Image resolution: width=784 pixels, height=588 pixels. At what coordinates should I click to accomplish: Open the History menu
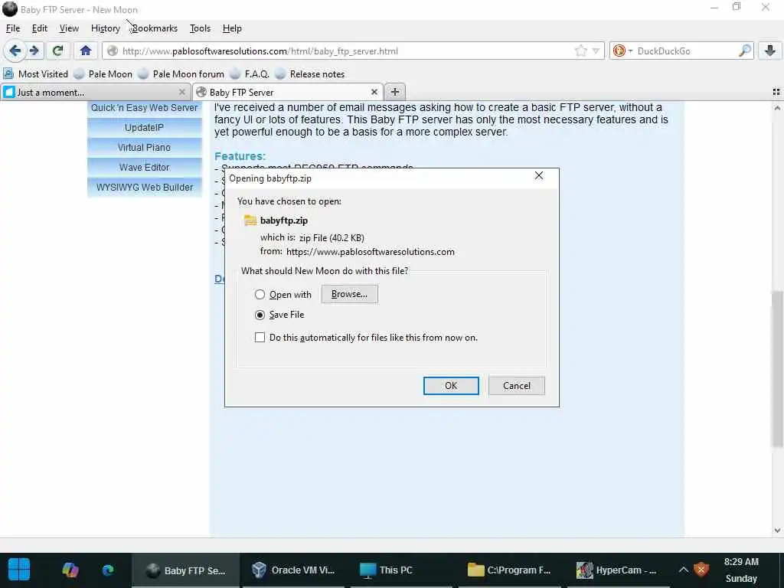[x=106, y=28]
